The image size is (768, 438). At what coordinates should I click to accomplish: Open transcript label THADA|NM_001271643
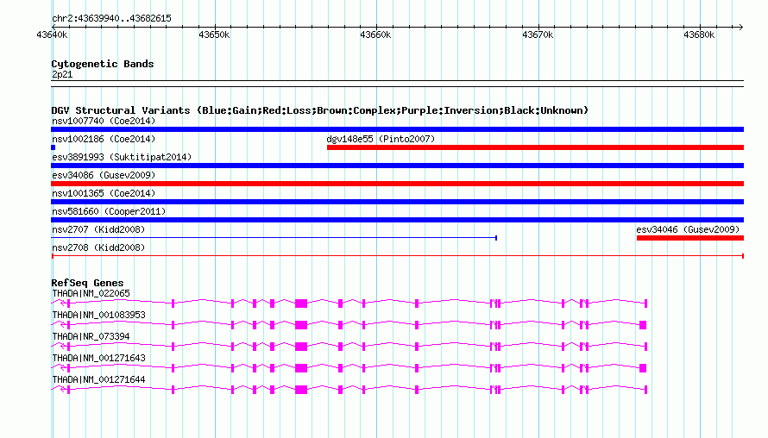99,358
